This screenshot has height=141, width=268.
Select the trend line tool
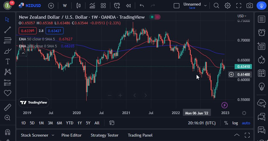coord(8,30)
